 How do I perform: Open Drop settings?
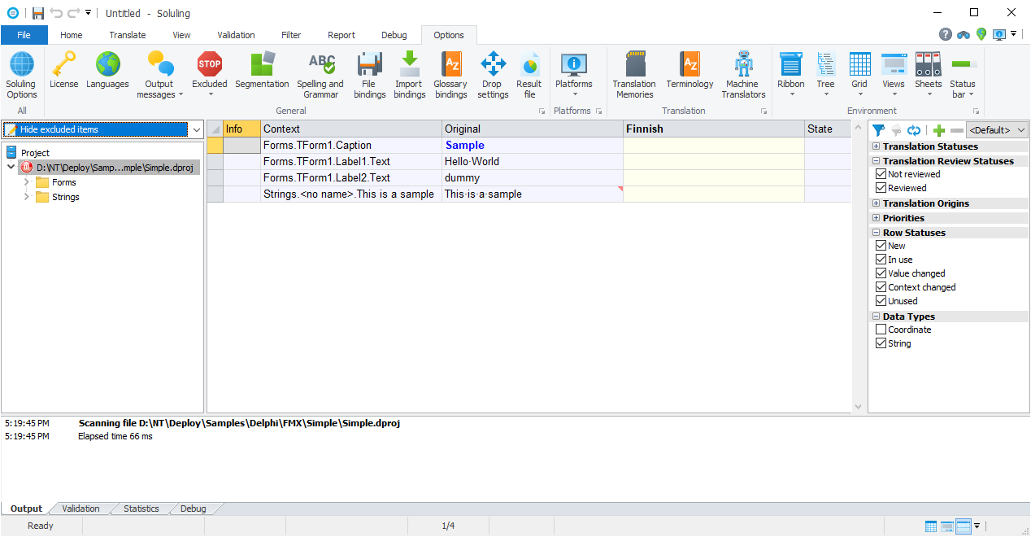click(493, 75)
